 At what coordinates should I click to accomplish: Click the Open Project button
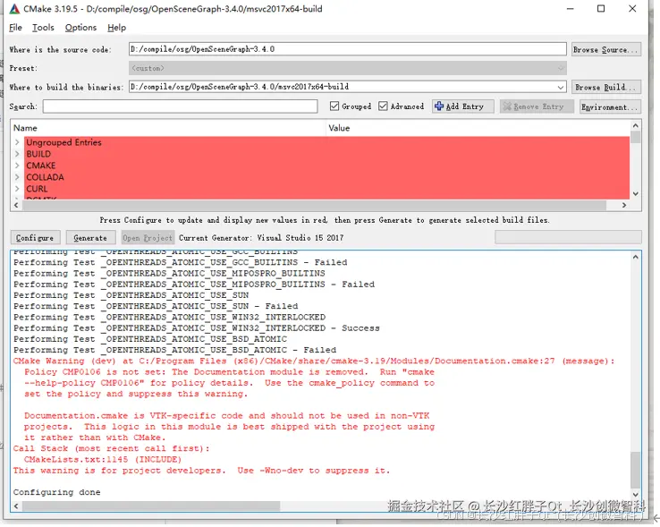coord(148,238)
